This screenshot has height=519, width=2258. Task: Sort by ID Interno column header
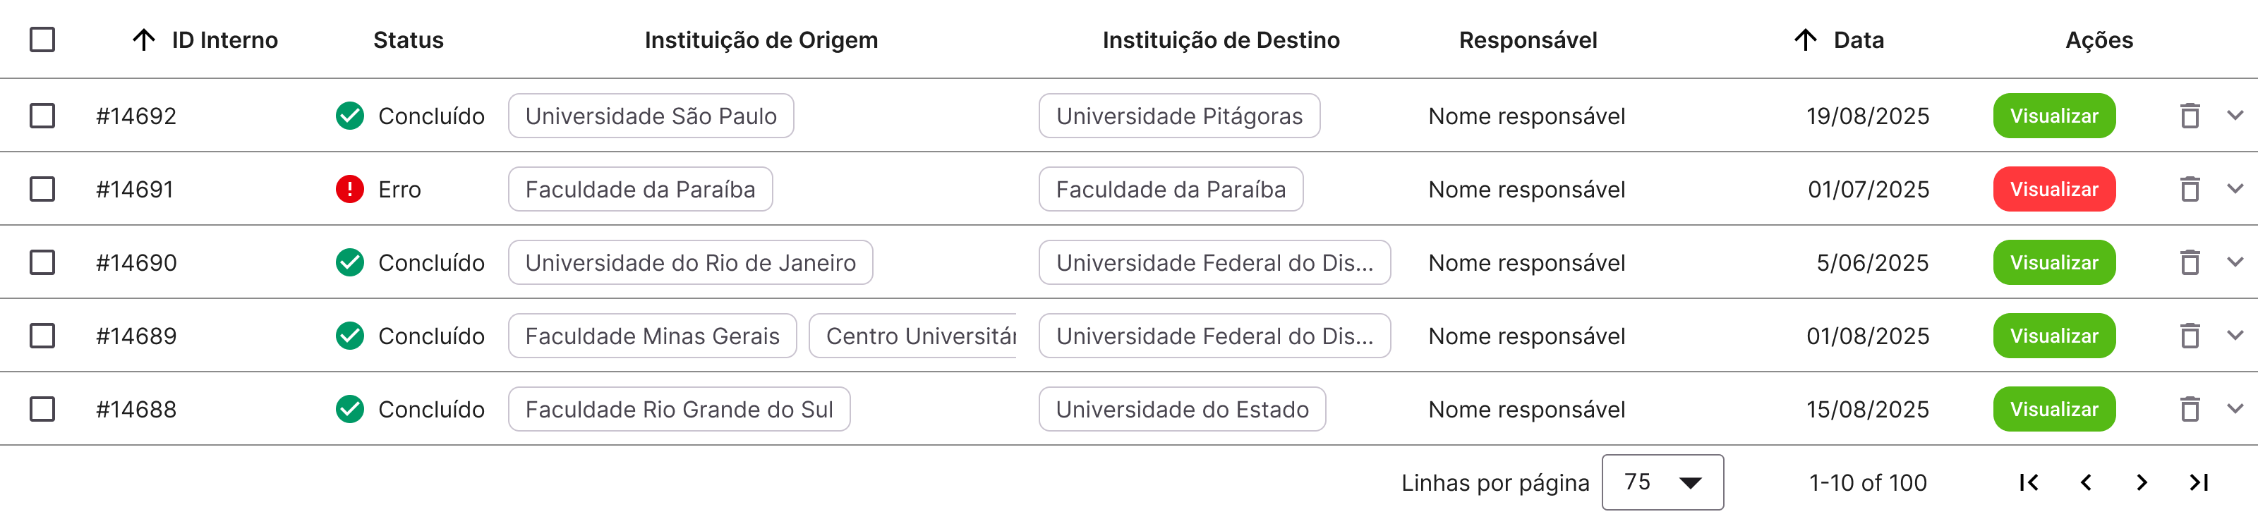click(x=224, y=40)
